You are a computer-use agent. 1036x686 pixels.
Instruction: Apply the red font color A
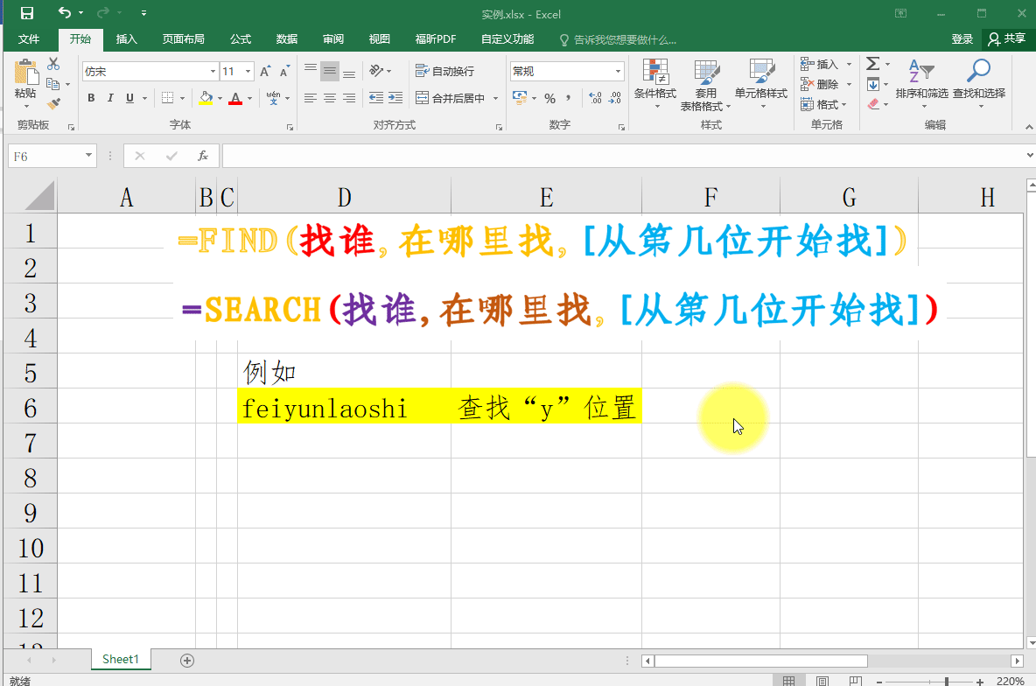point(235,98)
